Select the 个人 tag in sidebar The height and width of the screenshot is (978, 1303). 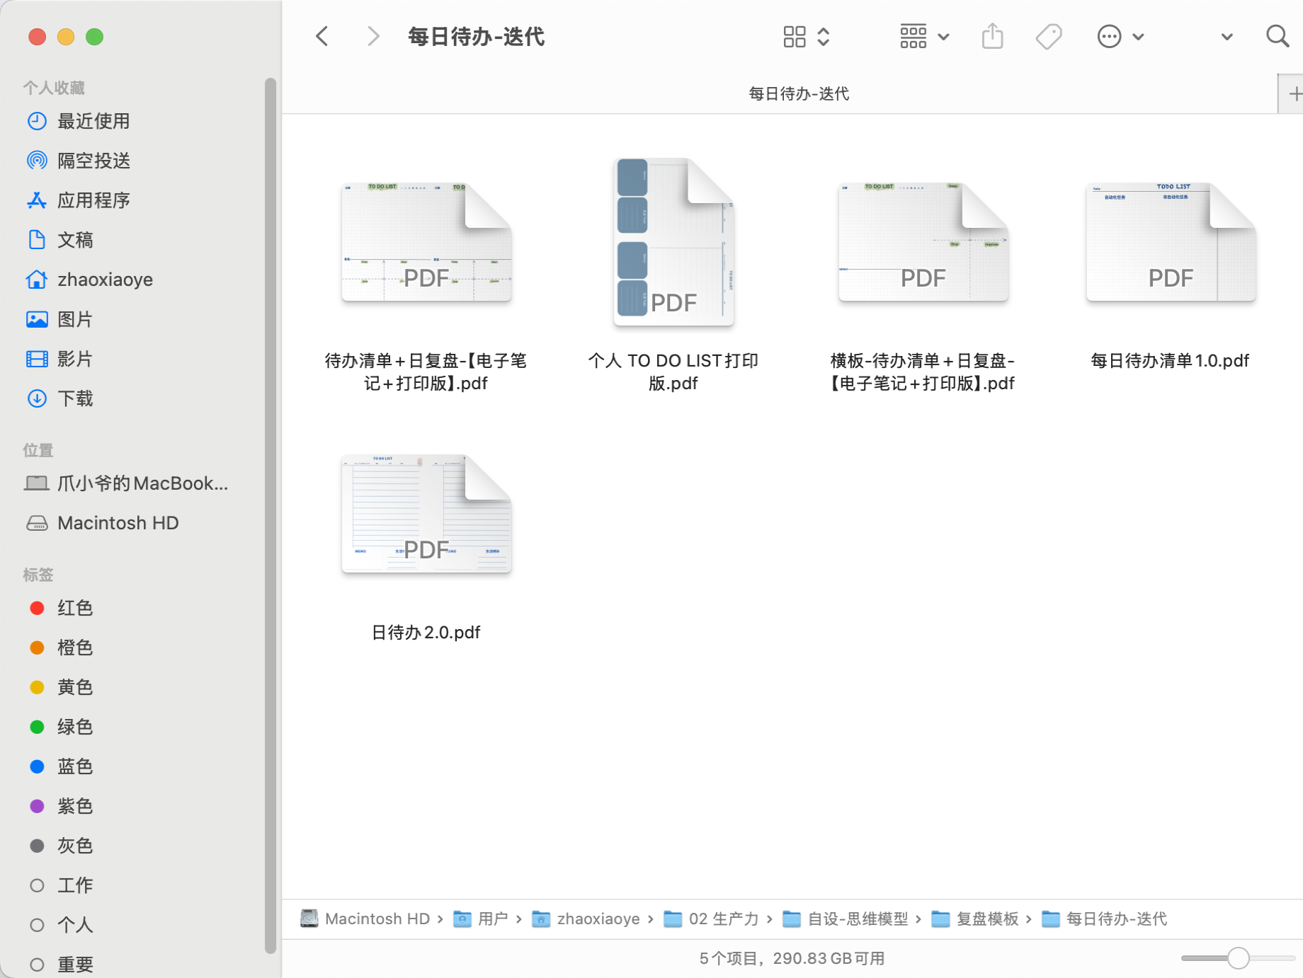pyautogui.click(x=74, y=925)
